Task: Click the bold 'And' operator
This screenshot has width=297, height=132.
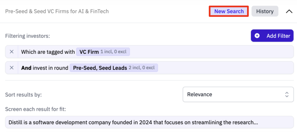Action: 26,68
